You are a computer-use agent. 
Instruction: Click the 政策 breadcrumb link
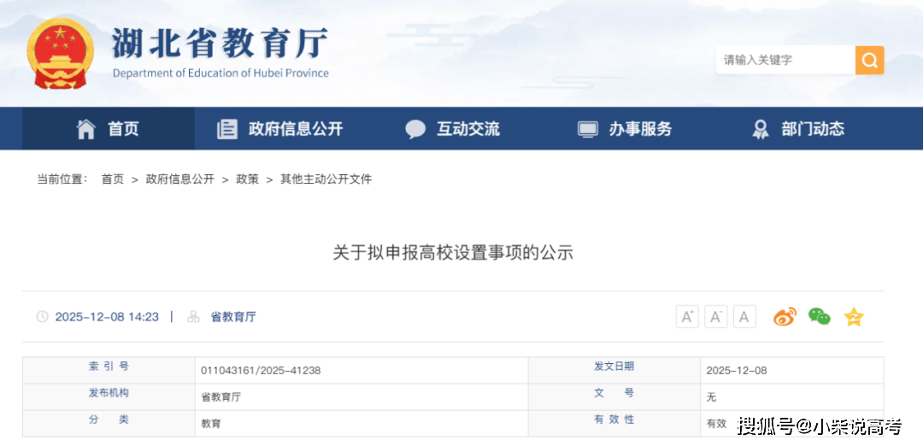[247, 179]
